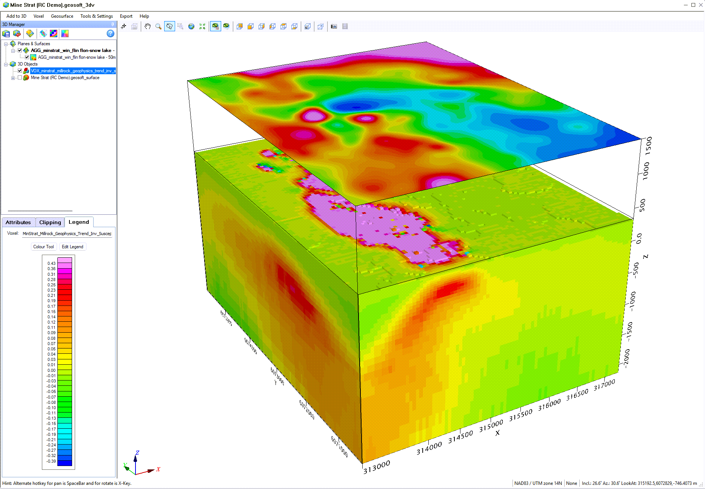Click the NAD83 / UTM zone 14N status entry
Image resolution: width=705 pixels, height=489 pixels.
pyautogui.click(x=538, y=483)
